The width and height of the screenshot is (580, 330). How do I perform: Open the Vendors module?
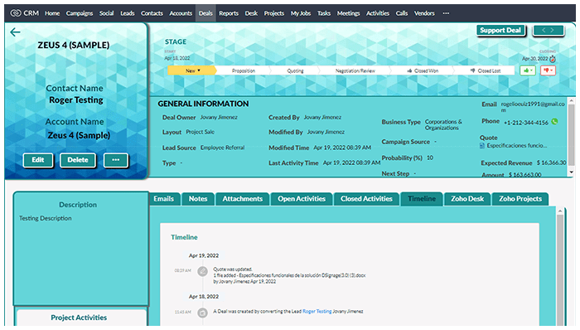click(x=424, y=13)
